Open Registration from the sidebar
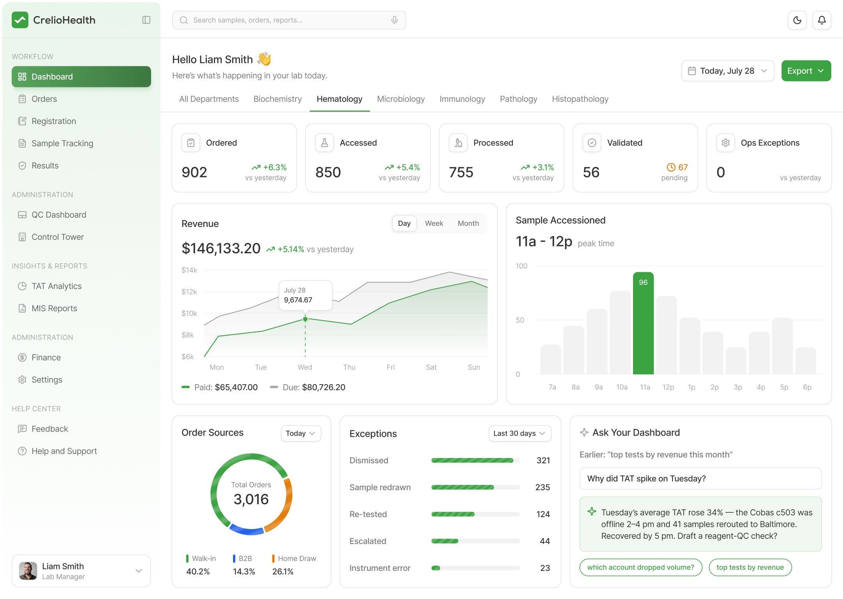 point(81,121)
